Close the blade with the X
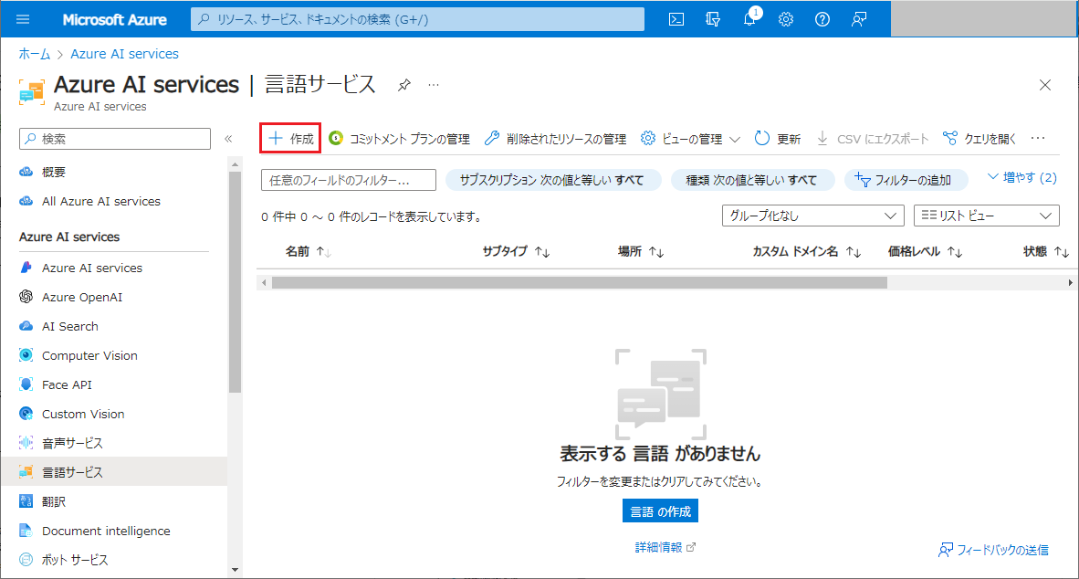 tap(1044, 85)
